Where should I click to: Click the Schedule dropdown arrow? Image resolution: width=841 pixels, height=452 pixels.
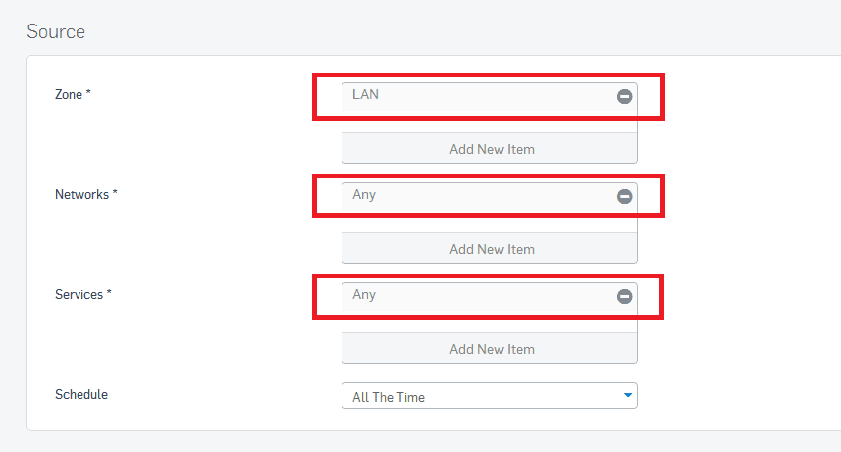[x=627, y=396]
